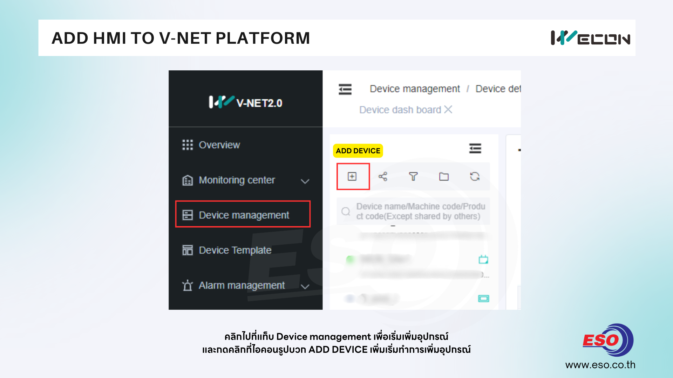Go to the Overview page
673x378 pixels.
click(219, 145)
